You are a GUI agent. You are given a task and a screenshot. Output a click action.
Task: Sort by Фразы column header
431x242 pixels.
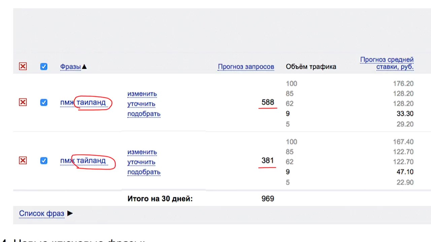70,67
